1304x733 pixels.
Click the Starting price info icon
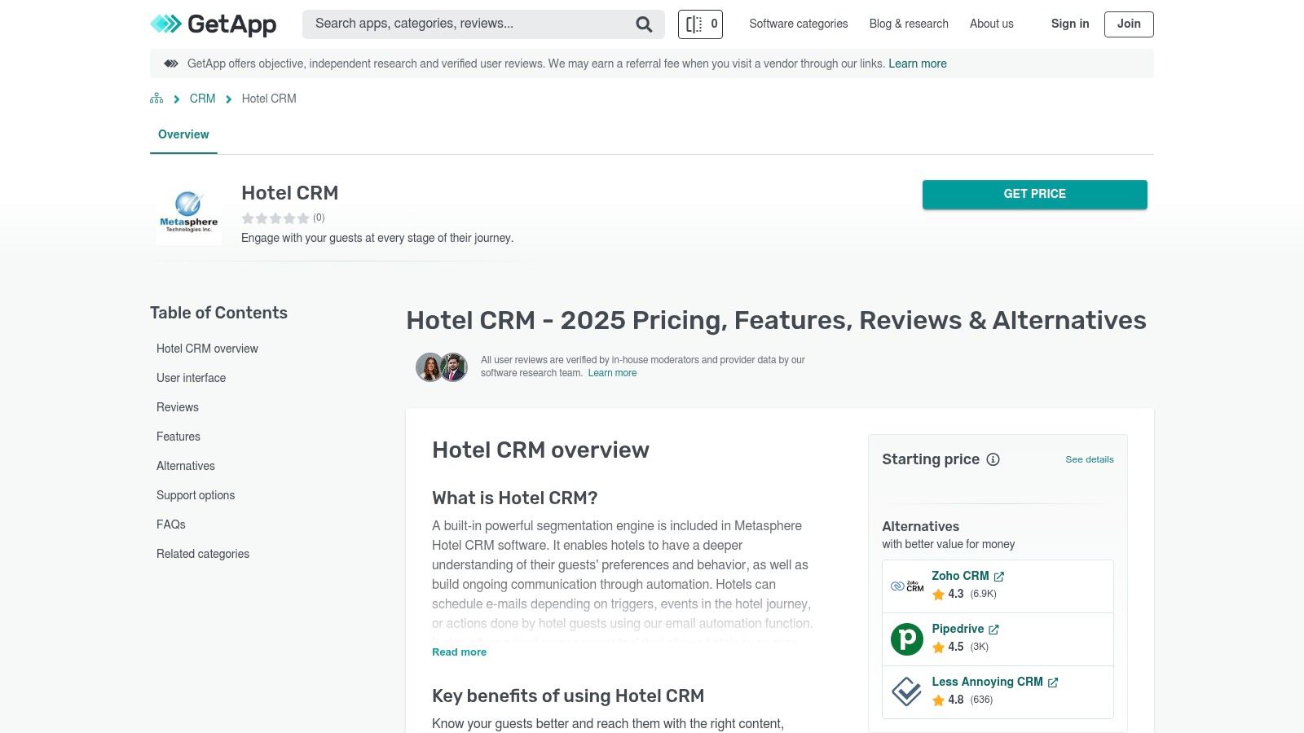993,459
